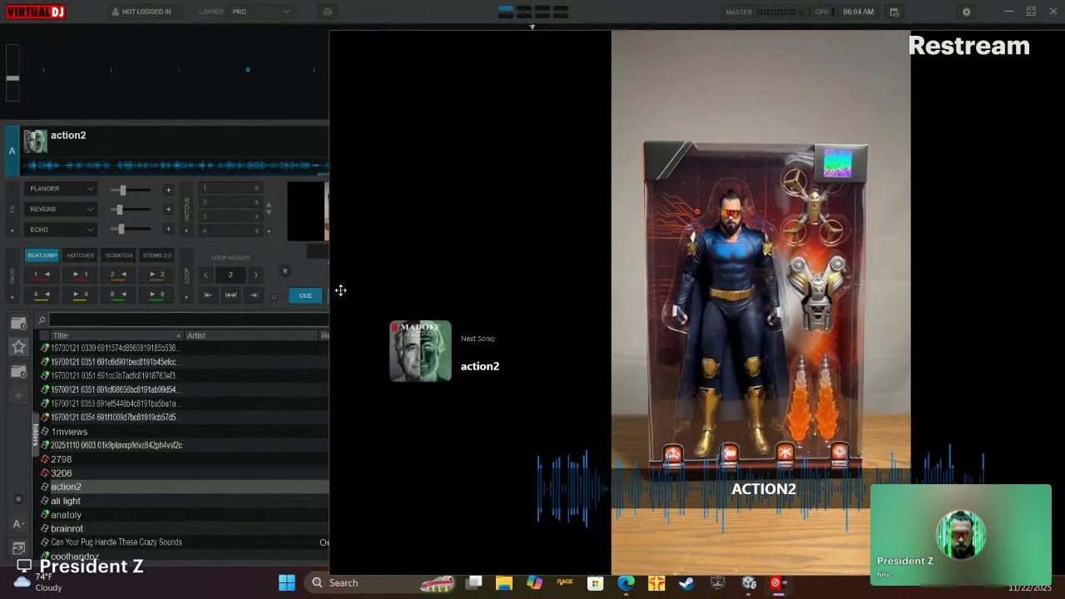
Task: Decrease loop length with left chevron
Action: (206, 275)
